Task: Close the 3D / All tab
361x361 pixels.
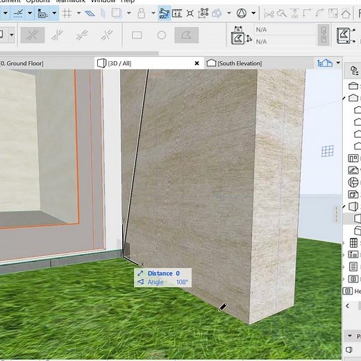Action: (196, 63)
